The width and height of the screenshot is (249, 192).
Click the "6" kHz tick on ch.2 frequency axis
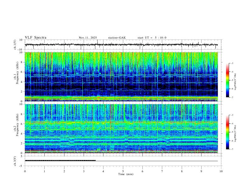pyautogui.click(x=22, y=124)
